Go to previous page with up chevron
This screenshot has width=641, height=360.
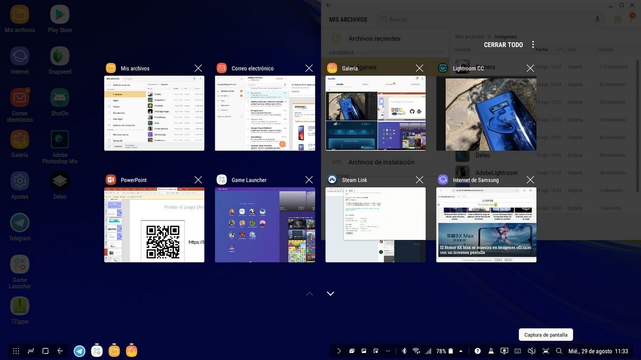(x=309, y=293)
